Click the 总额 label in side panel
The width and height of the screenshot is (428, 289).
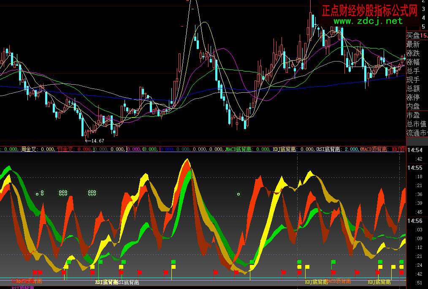pos(413,88)
